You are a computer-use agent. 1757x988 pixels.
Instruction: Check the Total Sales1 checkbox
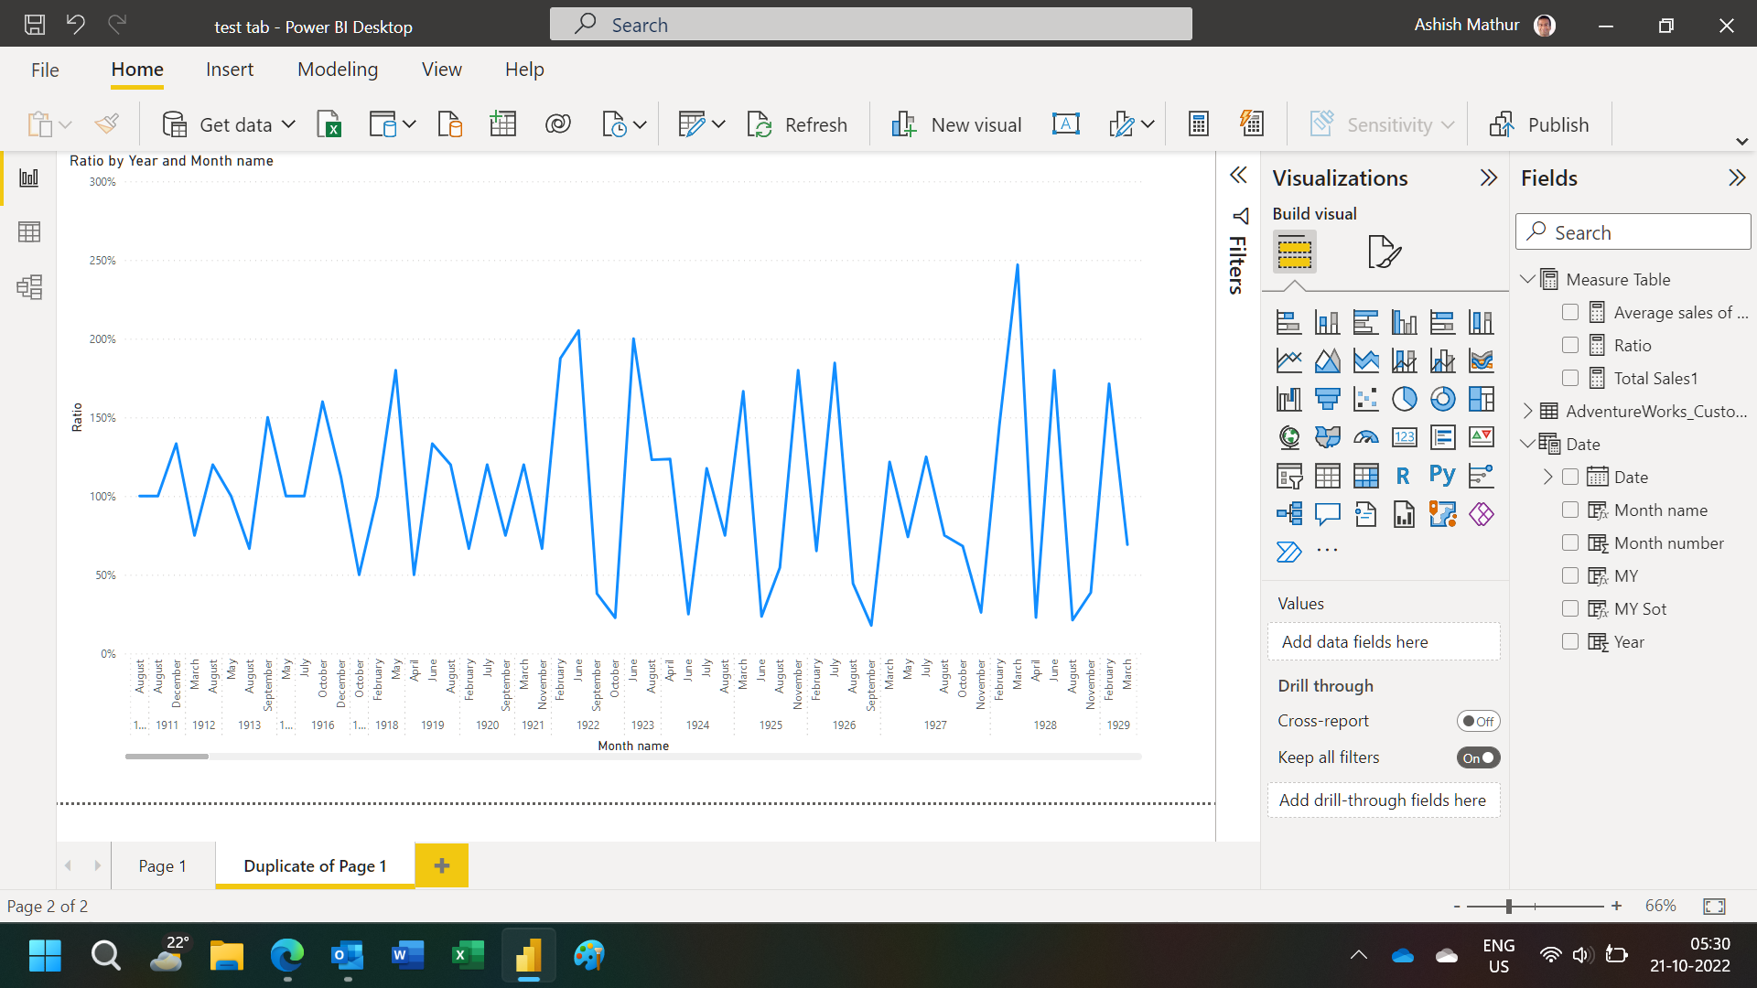click(1570, 378)
